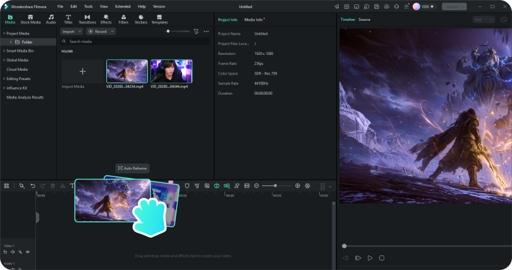This screenshot has height=270, width=512.
Task: Click the zoom in plus icon on timeline
Action: click(x=298, y=185)
